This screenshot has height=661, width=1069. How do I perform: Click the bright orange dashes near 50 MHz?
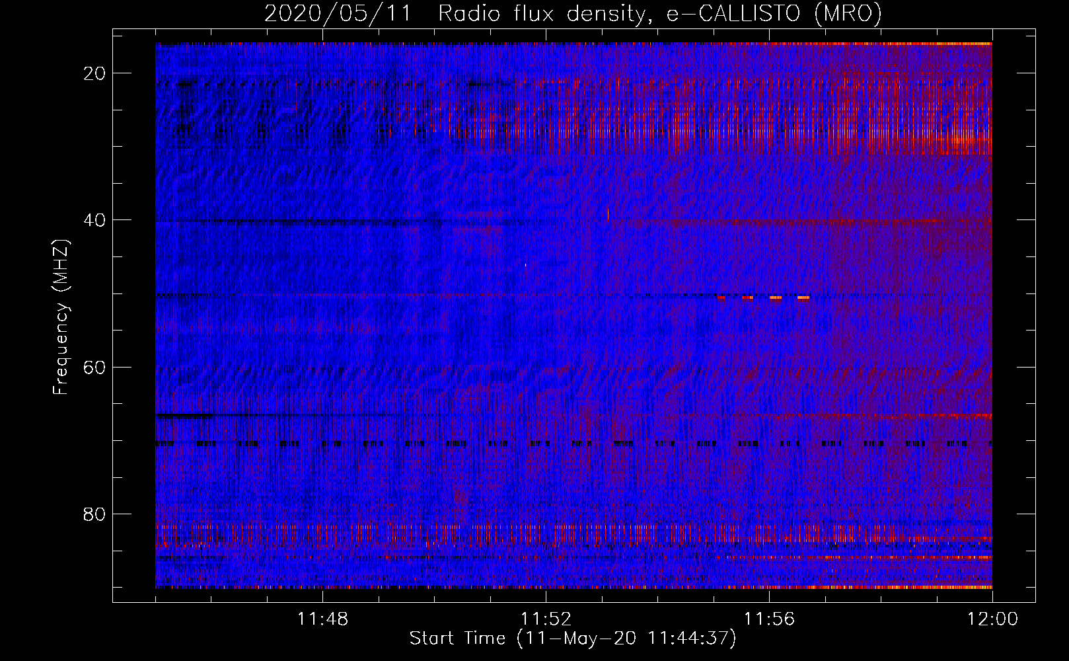(764, 298)
